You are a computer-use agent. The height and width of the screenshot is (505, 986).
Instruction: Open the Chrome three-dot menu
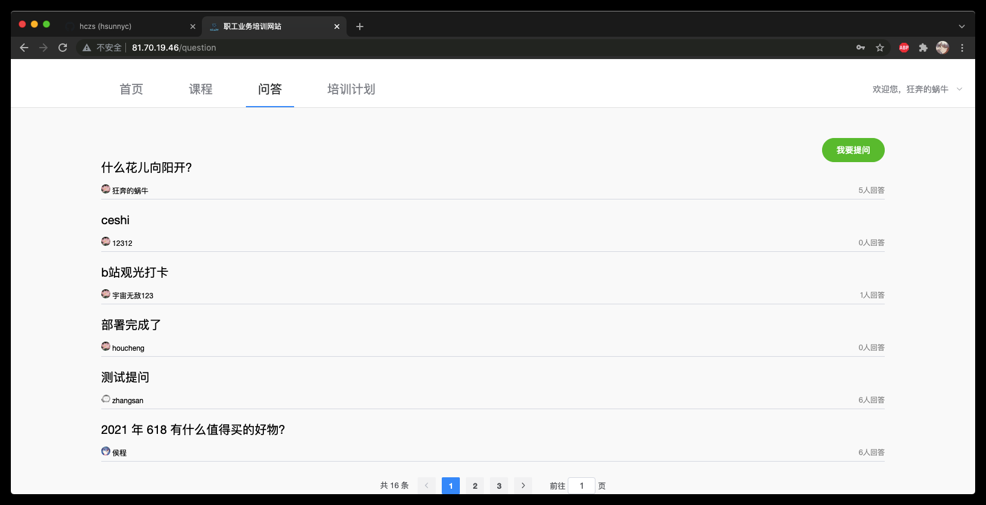point(962,48)
